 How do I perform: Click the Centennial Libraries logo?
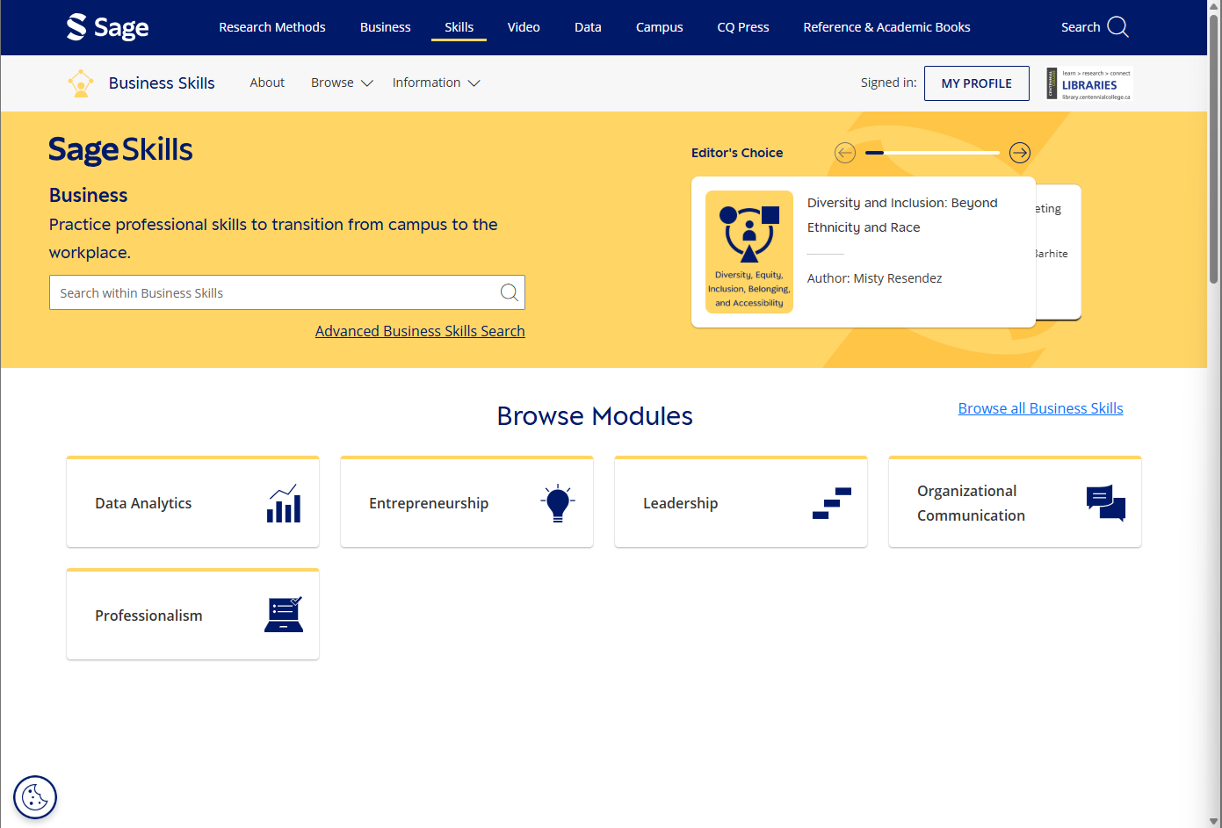1088,84
